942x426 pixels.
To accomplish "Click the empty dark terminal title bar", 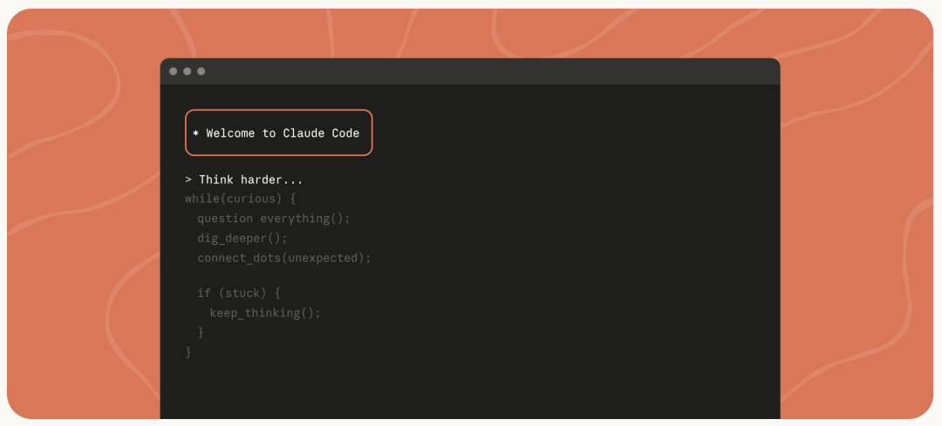I will point(488,71).
